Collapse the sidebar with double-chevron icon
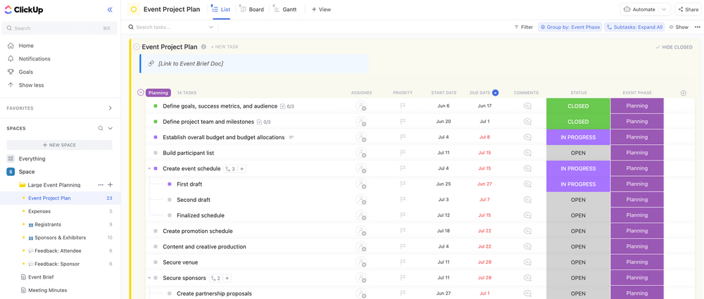Viewport: 704px width, 299px height. 110,10
